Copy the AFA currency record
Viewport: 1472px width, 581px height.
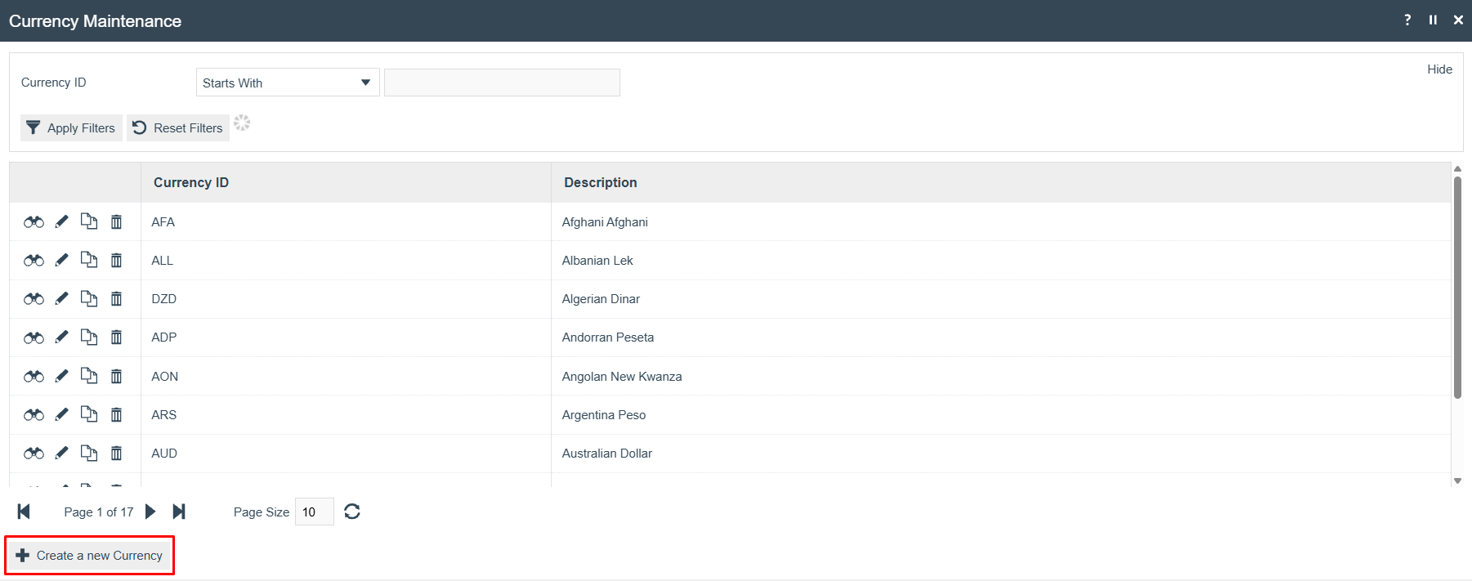tap(89, 221)
